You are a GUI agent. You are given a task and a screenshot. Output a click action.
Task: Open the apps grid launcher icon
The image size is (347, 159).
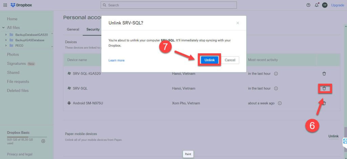[x=5, y=5]
